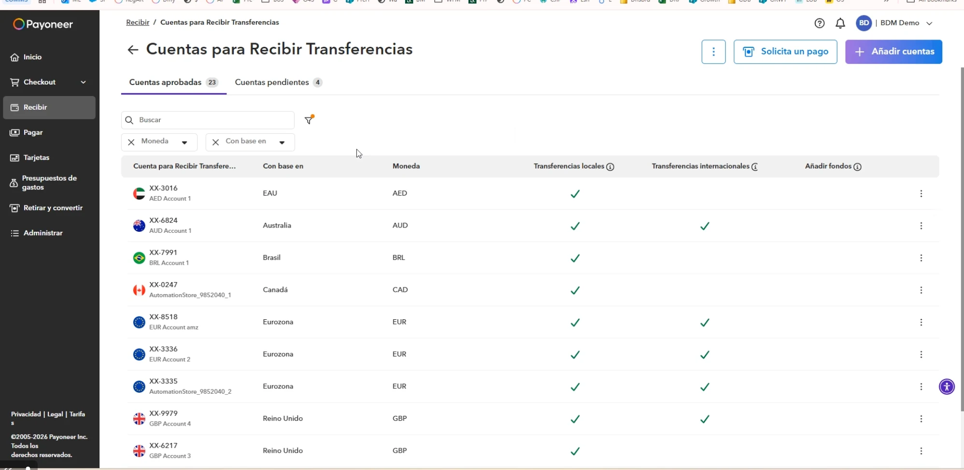Show info for Transferencias locales column
964x470 pixels.
[x=610, y=167]
